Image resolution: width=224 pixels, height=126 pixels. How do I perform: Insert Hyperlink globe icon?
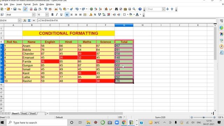91,9
